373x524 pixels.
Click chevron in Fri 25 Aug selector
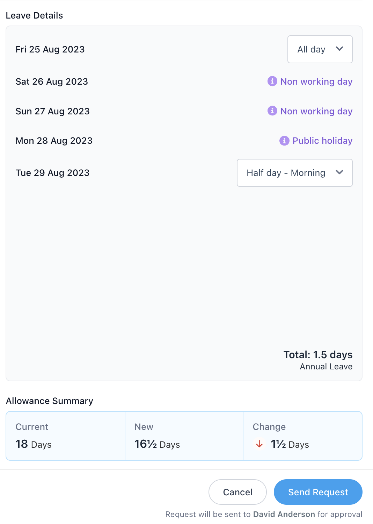tap(339, 49)
